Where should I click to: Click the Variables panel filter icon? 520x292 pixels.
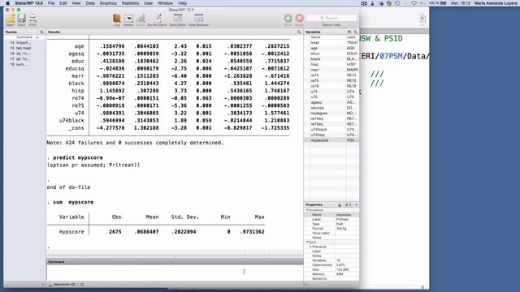click(349, 32)
